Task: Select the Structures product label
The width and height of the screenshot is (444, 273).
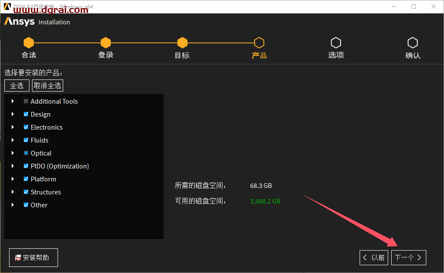Action: coord(45,192)
